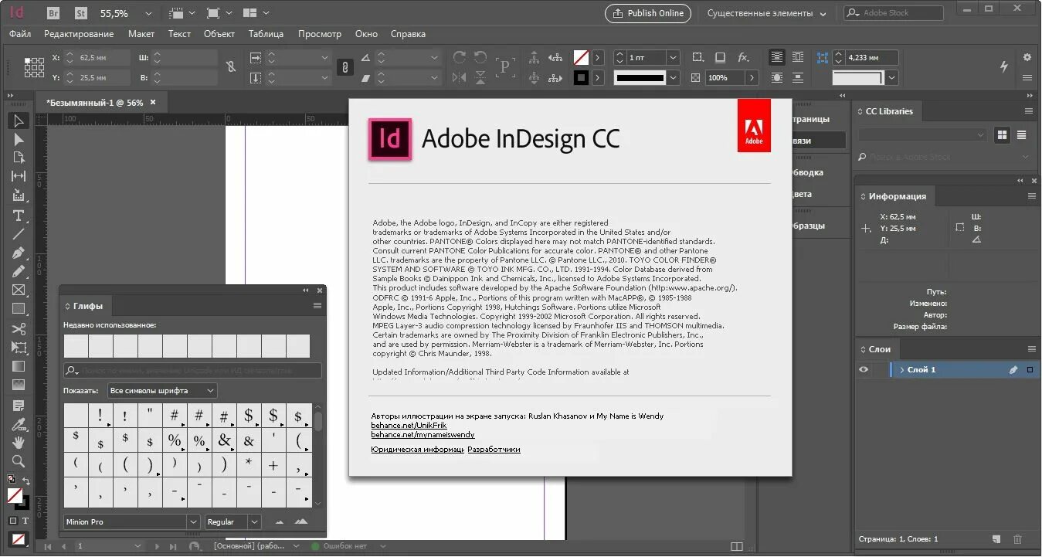Toggle visibility of Слой 1

click(x=864, y=369)
